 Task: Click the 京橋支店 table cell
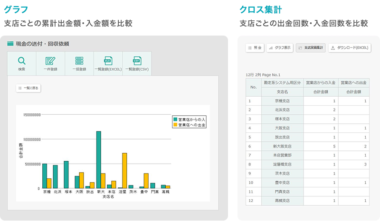[282, 101]
